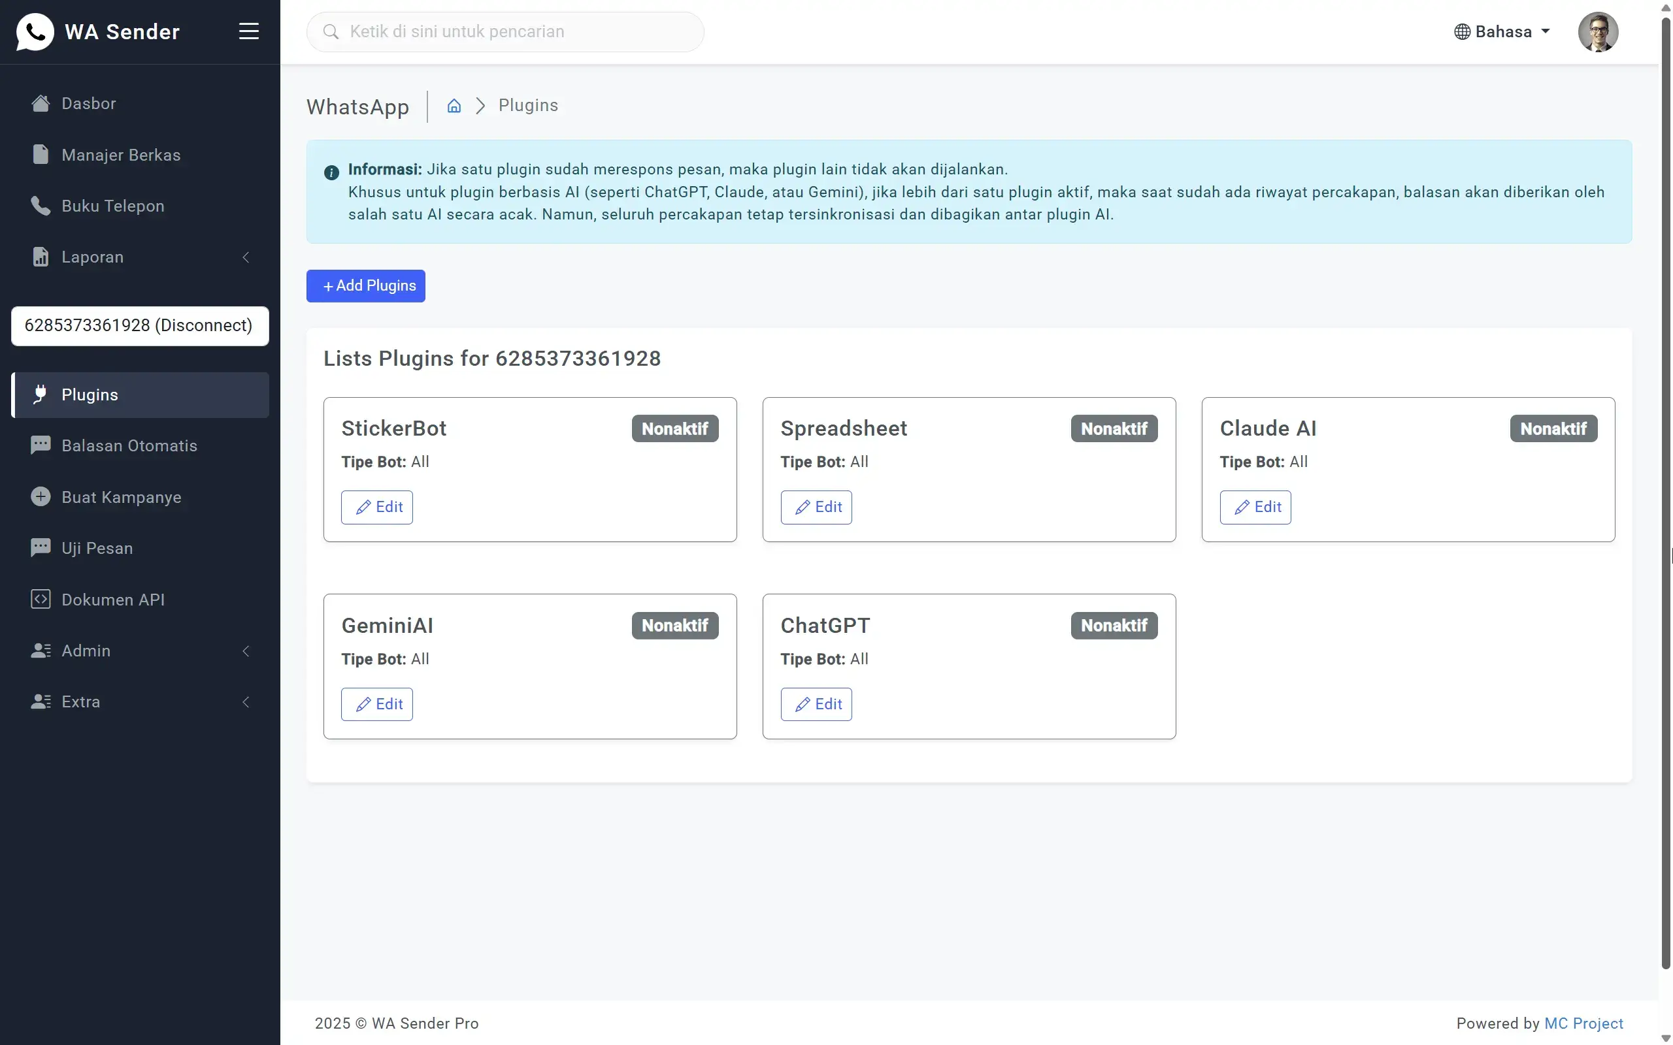This screenshot has width=1673, height=1045.
Task: Open Buku Telepon phone icon
Action: click(x=39, y=205)
